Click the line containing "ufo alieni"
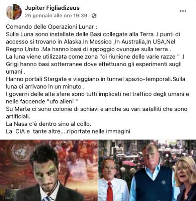The width and height of the screenshot is (196, 201). [x=42, y=101]
